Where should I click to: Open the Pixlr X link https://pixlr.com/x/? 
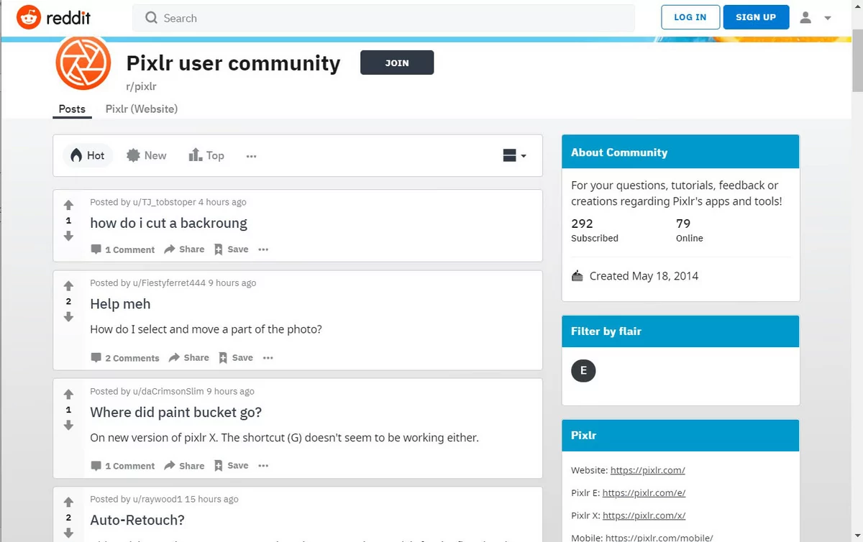[x=644, y=515]
